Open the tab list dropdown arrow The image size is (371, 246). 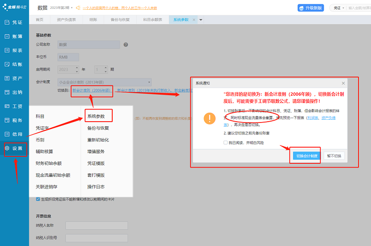pyautogui.click(x=201, y=20)
